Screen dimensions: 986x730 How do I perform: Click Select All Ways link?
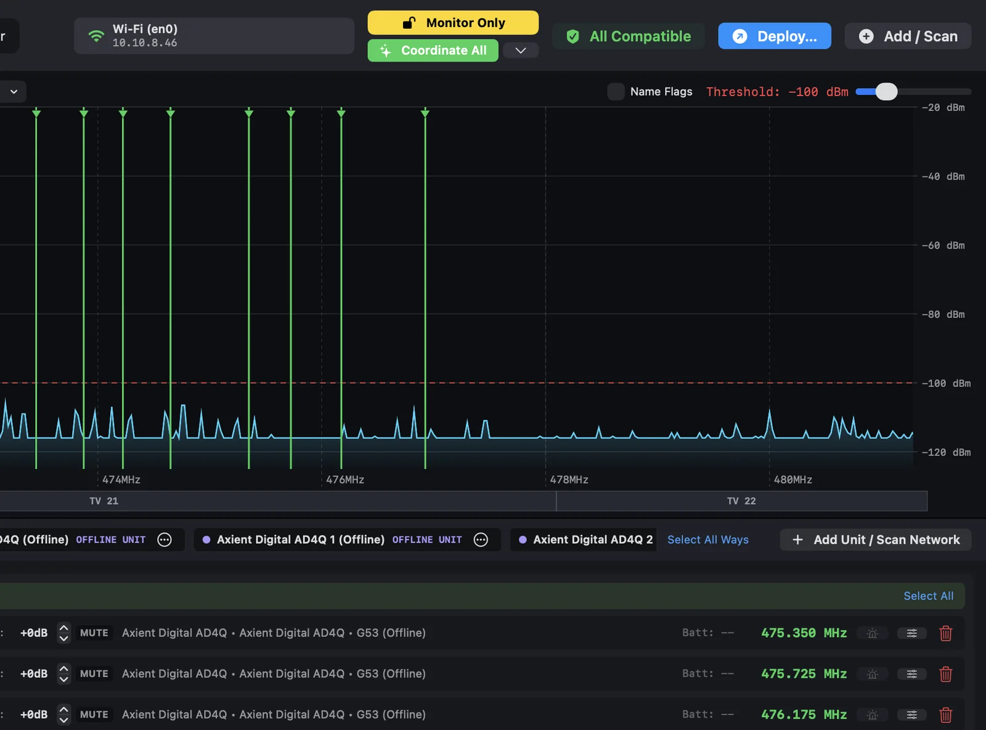tap(708, 540)
